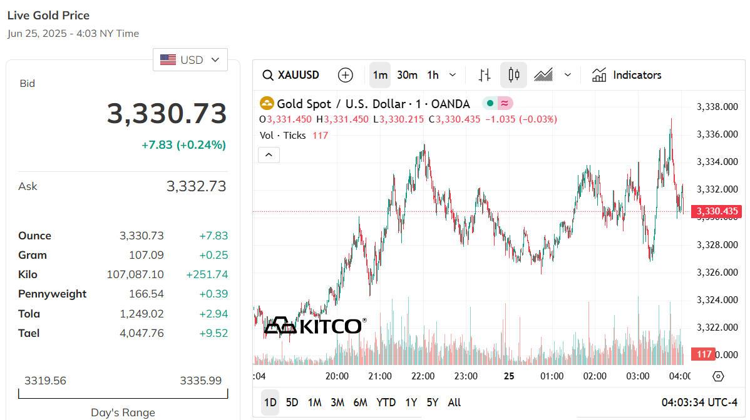750x420 pixels.
Task: Click the day's range bar
Action: point(123,394)
